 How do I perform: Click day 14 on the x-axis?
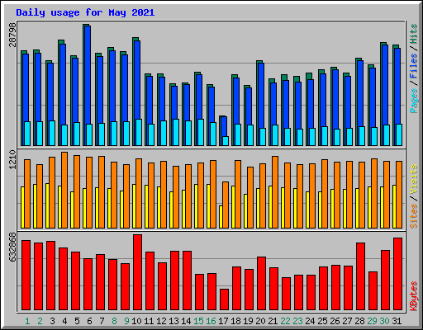pos(186,321)
